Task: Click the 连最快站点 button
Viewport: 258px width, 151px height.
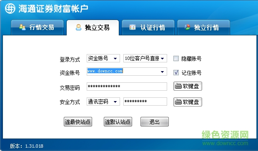Action: [78, 122]
